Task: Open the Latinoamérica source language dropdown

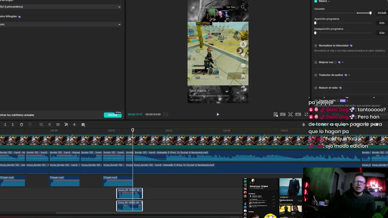Action: coord(60,7)
